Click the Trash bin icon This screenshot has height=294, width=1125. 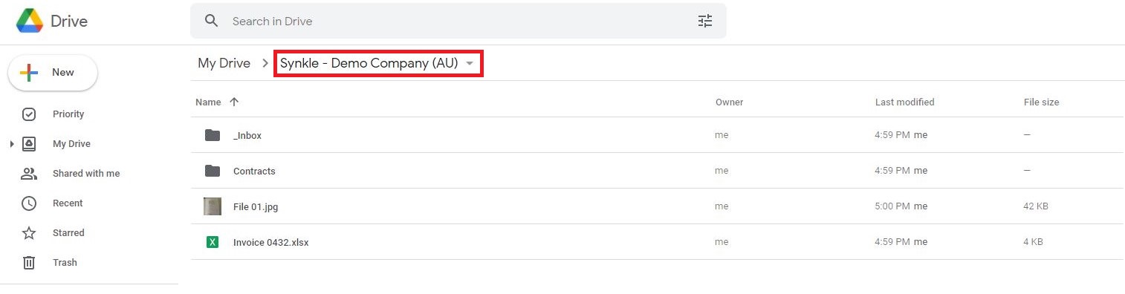(x=29, y=263)
